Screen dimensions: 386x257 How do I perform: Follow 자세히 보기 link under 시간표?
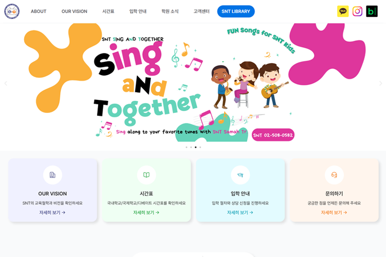(146, 212)
